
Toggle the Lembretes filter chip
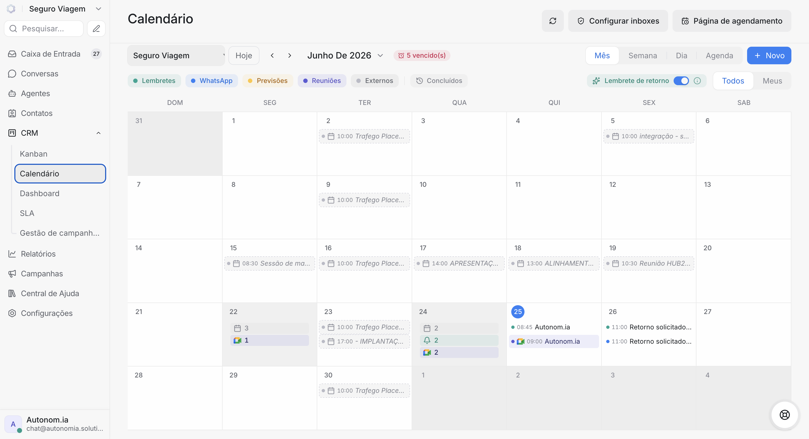(x=154, y=80)
